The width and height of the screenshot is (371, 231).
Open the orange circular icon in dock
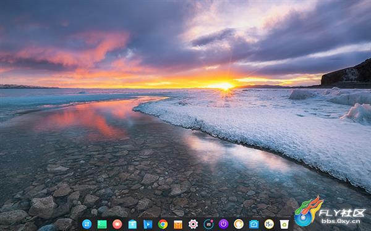click(239, 224)
